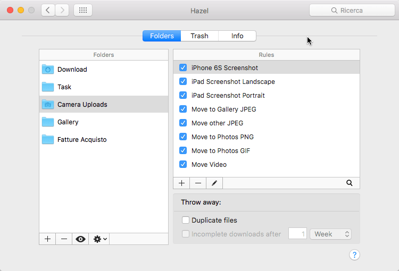Go forward with the right arrow
The image size is (399, 271).
click(62, 10)
